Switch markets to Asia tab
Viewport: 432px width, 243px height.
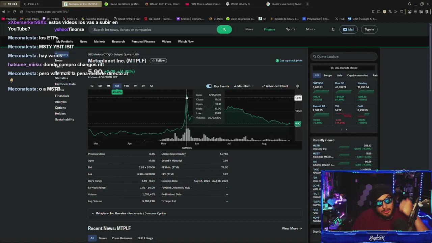340,76
